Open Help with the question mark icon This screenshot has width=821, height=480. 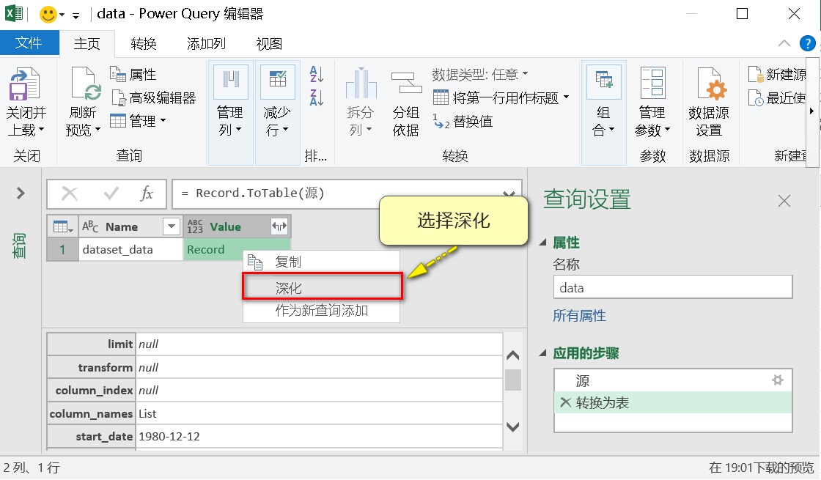click(x=807, y=43)
